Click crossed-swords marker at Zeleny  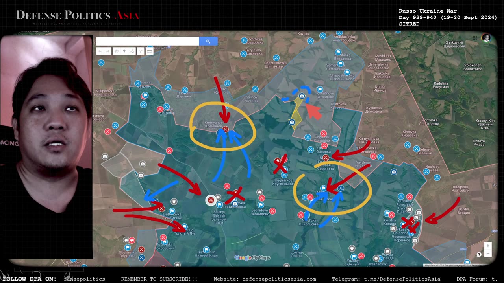417,149
